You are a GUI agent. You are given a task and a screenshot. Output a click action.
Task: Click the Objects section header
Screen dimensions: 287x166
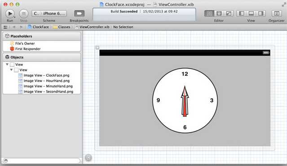(42, 57)
